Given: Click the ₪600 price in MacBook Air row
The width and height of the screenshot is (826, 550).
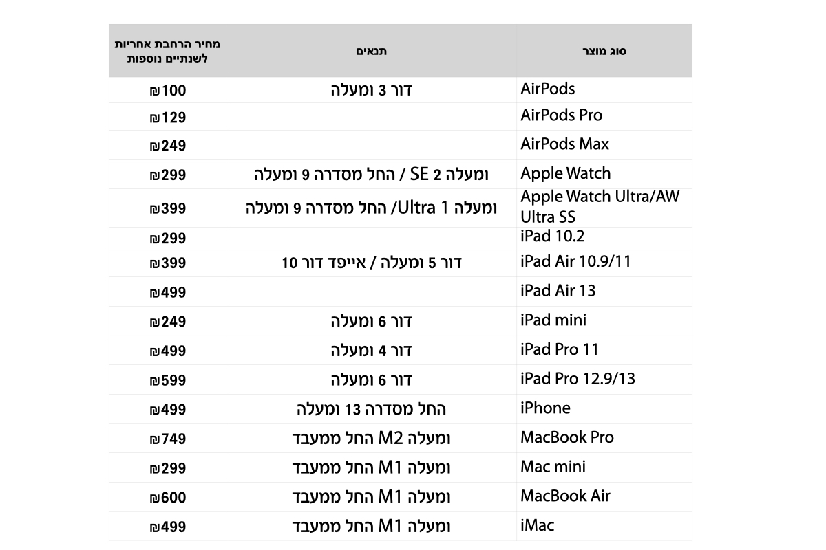Looking at the screenshot, I should click(x=167, y=498).
